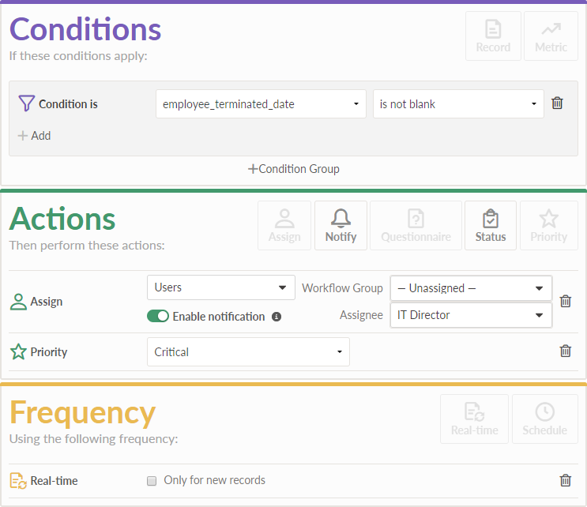Click the Status clipboard action button
Image resolution: width=587 pixels, height=507 pixels.
coord(490,225)
